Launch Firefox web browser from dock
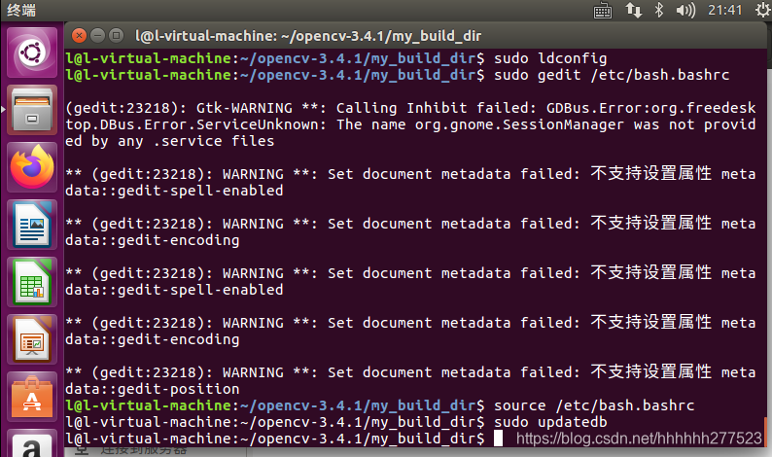 tap(32, 167)
